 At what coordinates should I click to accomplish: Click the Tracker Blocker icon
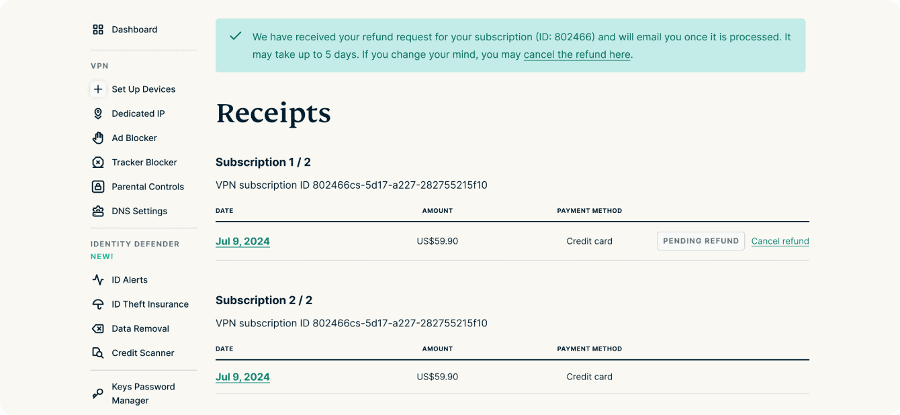[x=98, y=163]
